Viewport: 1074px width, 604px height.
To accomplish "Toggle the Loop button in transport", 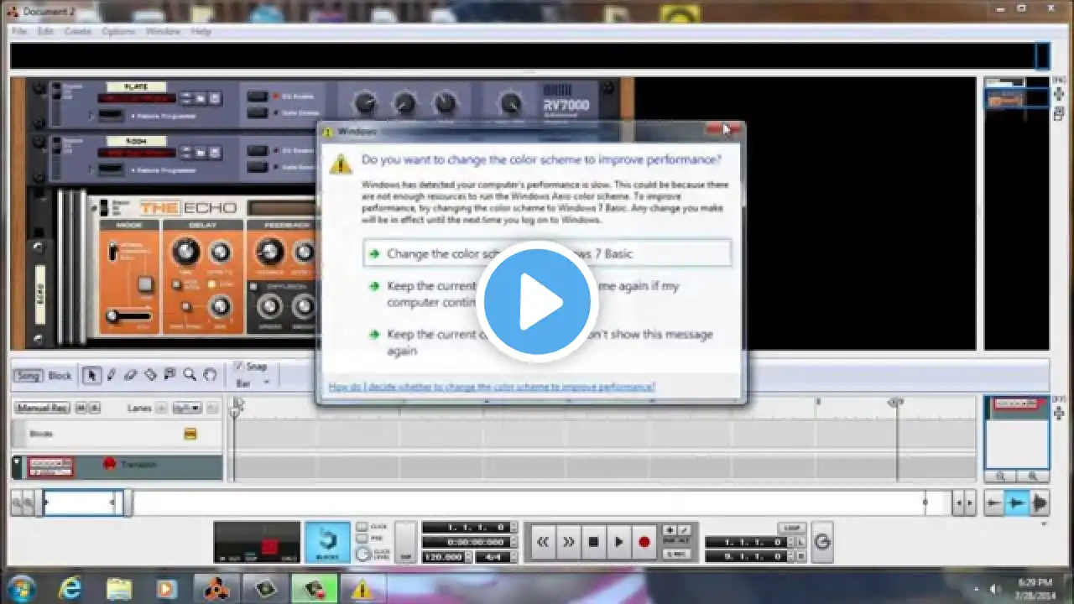I will 790,528.
